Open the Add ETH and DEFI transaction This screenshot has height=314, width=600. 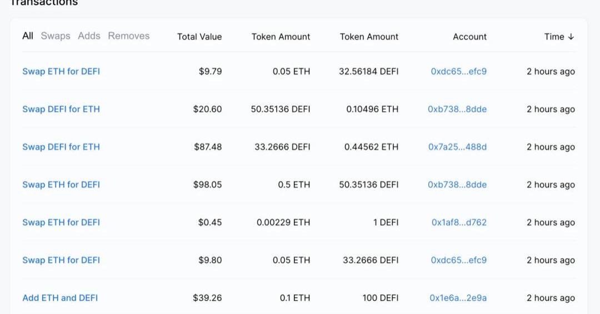pos(60,298)
